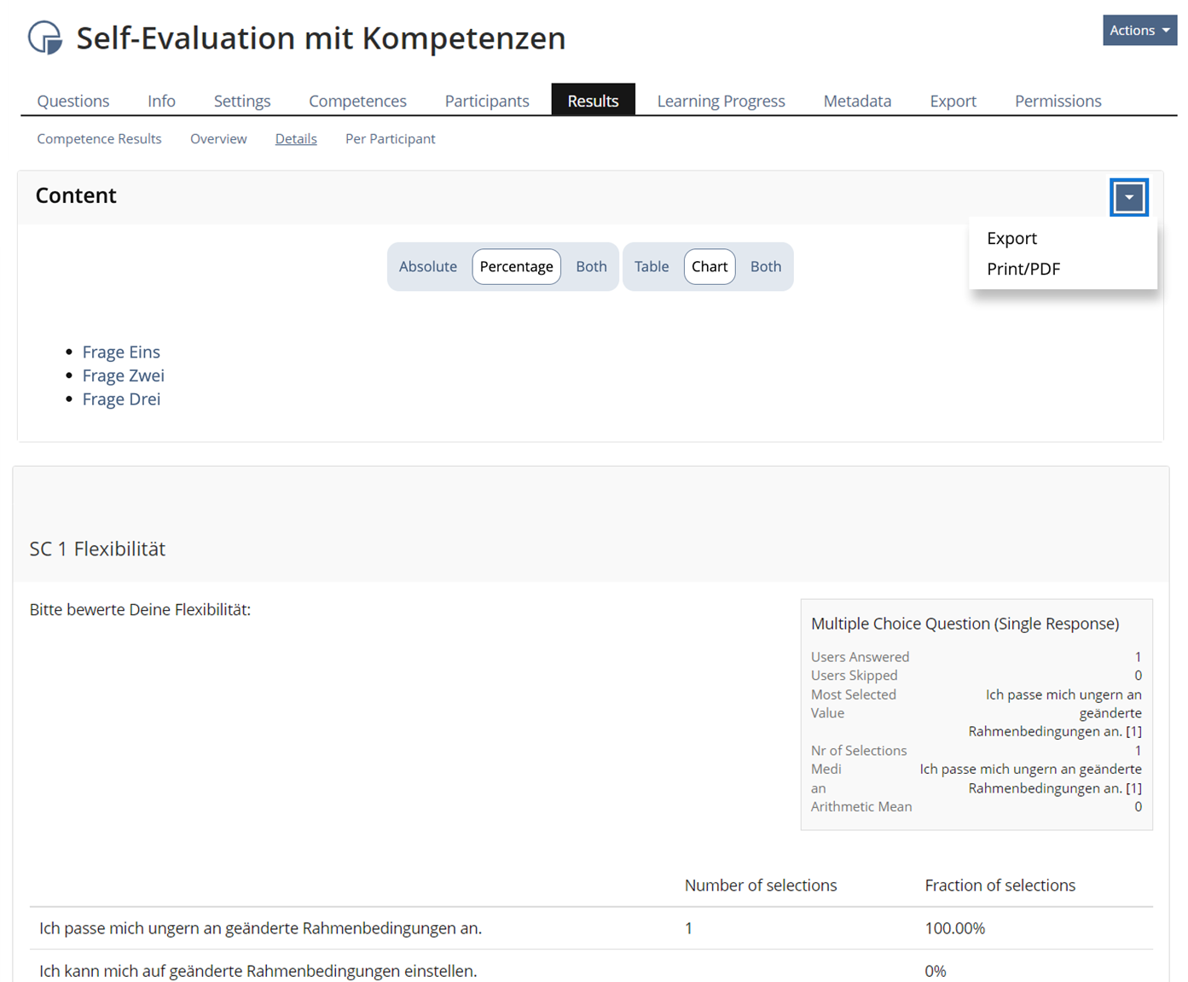
Task: Choose Export from the dropdown menu
Action: [x=1011, y=238]
